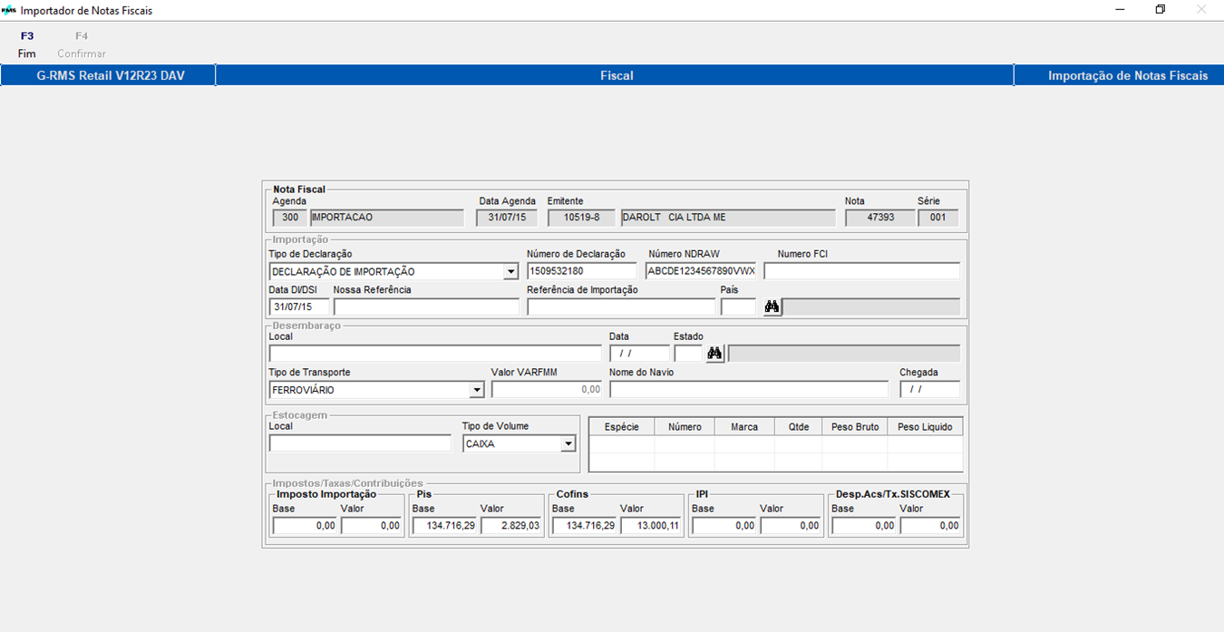Click the Desembaraço Local field
This screenshot has width=1224, height=632.
435,354
